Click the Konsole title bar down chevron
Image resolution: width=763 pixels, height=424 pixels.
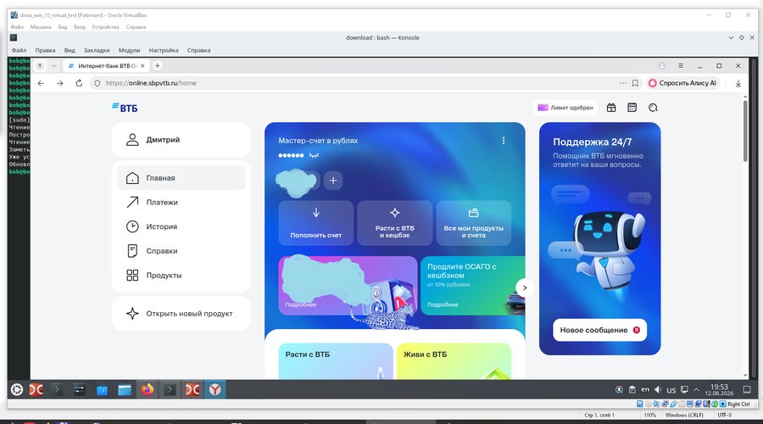731,37
